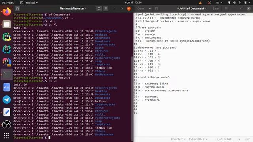Open the Terminal hamburger menu
The height and width of the screenshot is (142, 253).
[106, 9]
